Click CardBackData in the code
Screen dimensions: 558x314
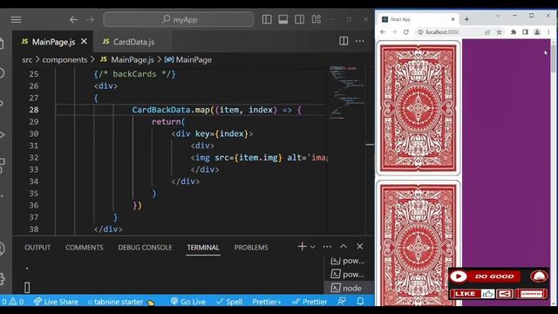(161, 110)
